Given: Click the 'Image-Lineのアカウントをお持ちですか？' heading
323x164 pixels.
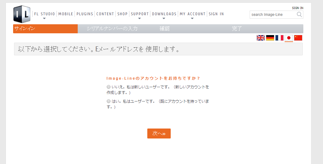Looking at the screenshot, I should click(153, 78).
